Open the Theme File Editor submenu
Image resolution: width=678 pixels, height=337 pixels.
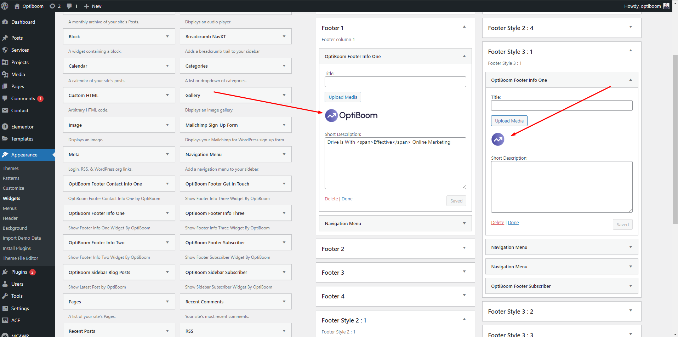pos(20,258)
